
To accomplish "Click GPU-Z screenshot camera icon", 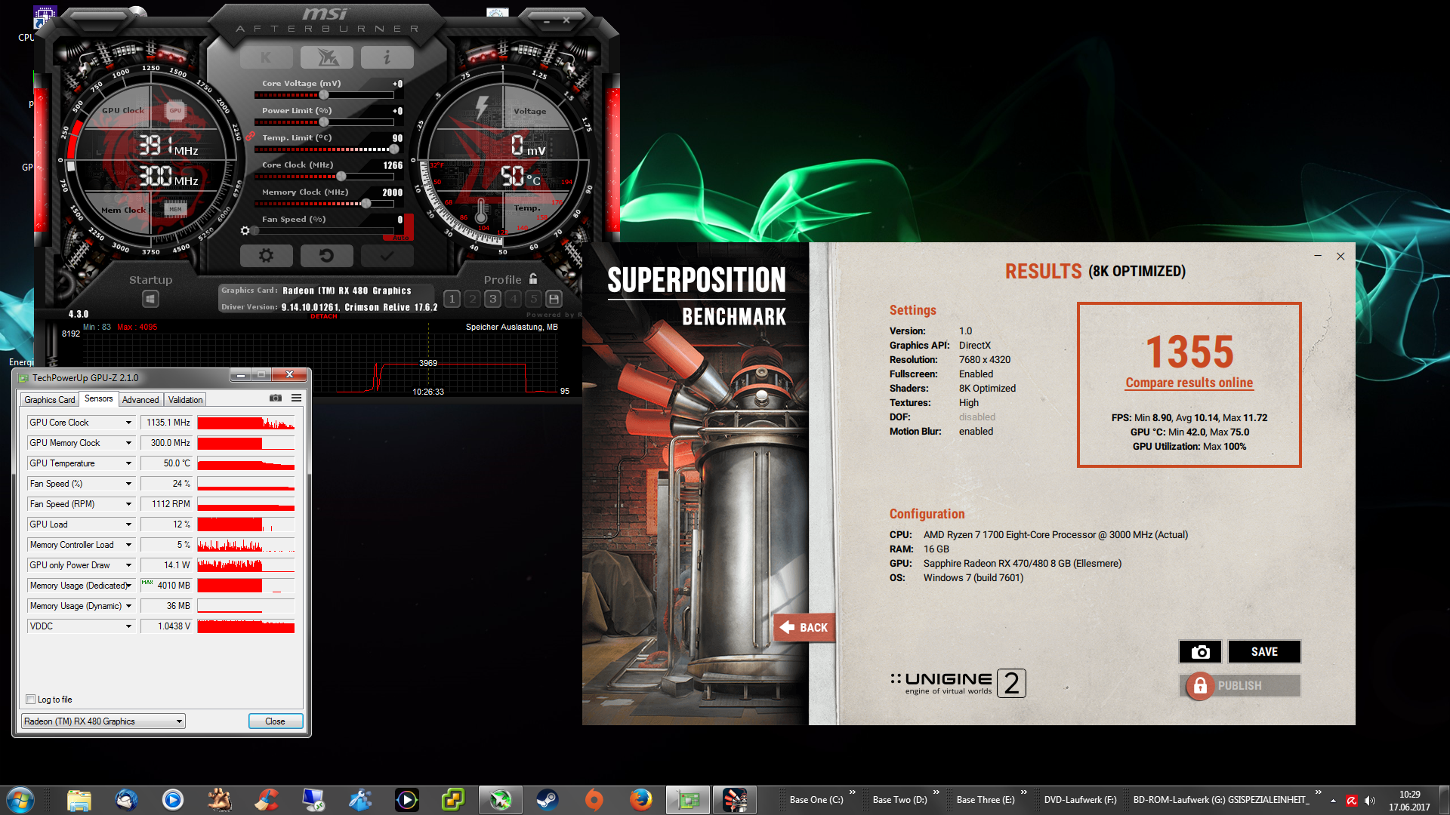I will 276,398.
